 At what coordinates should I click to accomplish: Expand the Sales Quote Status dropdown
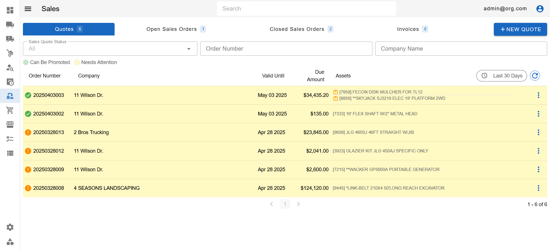coord(110,49)
